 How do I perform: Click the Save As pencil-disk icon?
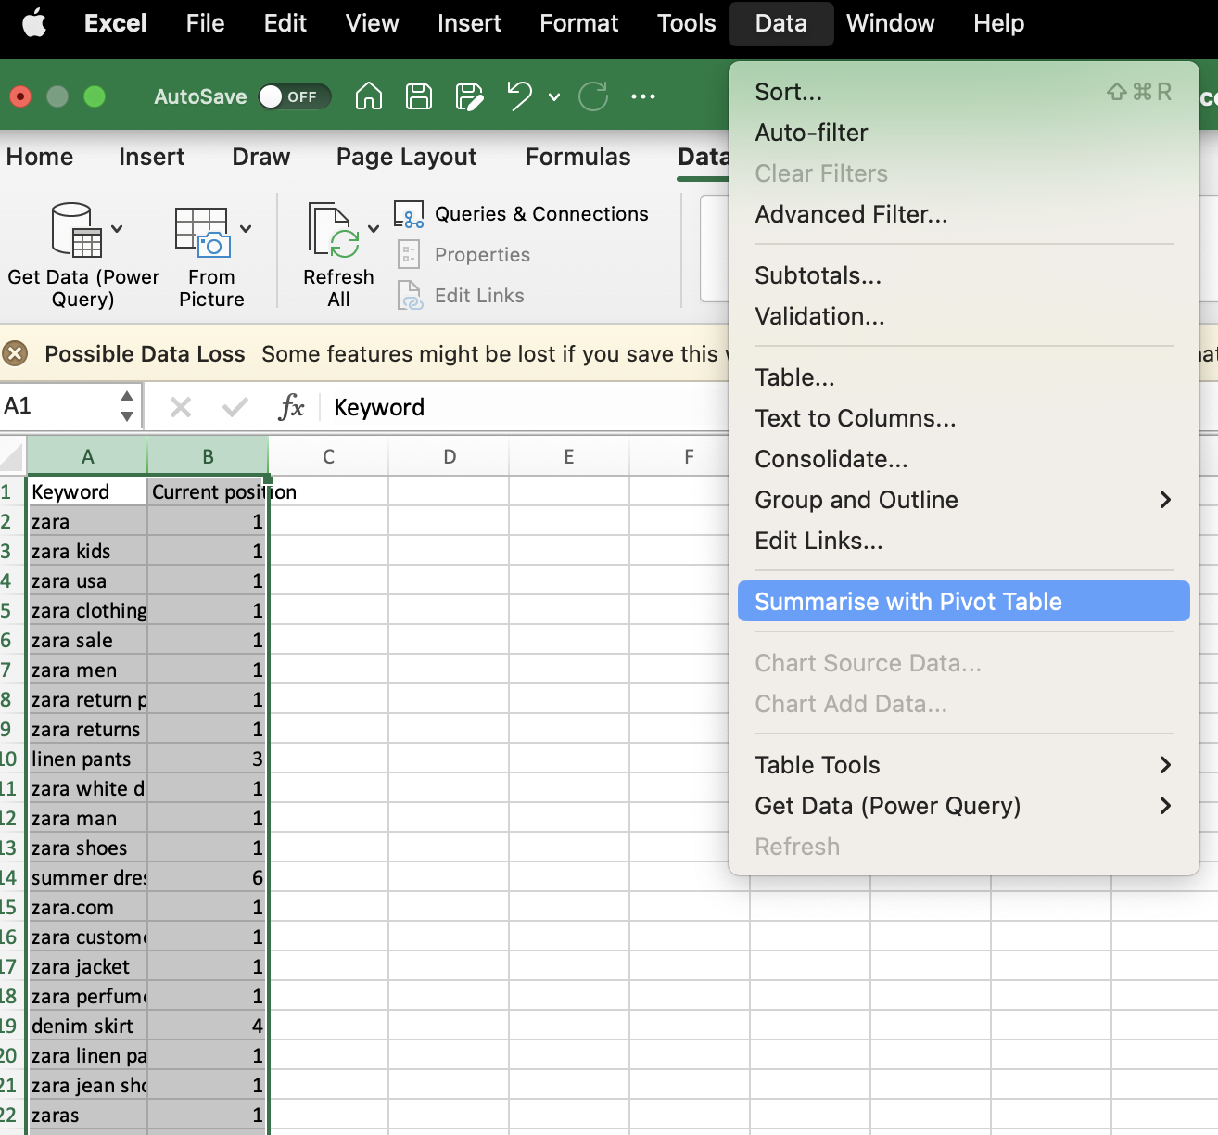point(470,96)
